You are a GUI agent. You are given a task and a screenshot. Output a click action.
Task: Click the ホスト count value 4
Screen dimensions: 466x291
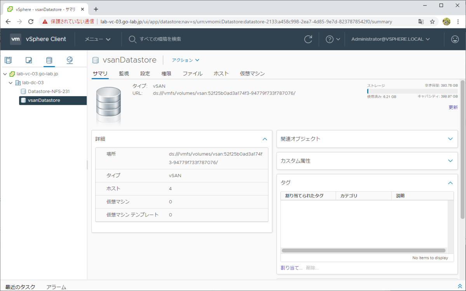click(x=170, y=189)
